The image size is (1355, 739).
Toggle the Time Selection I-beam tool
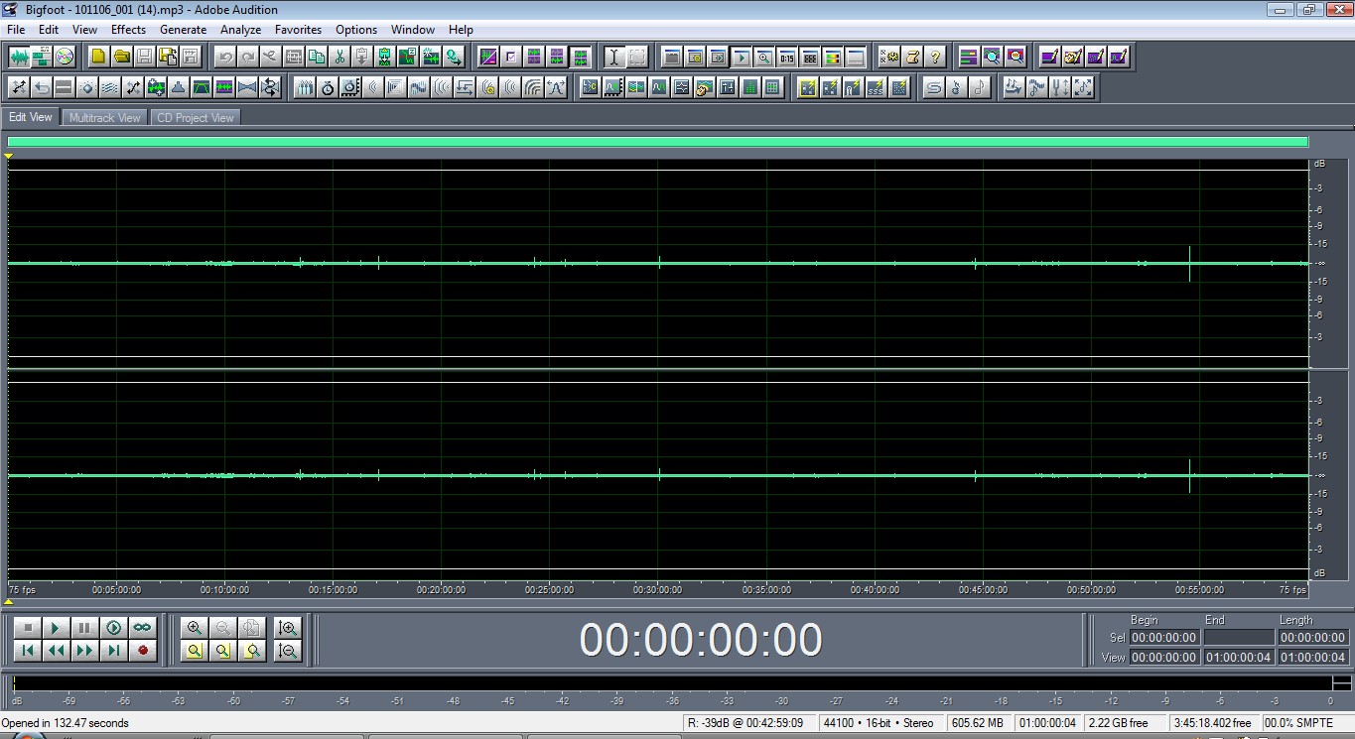[613, 57]
